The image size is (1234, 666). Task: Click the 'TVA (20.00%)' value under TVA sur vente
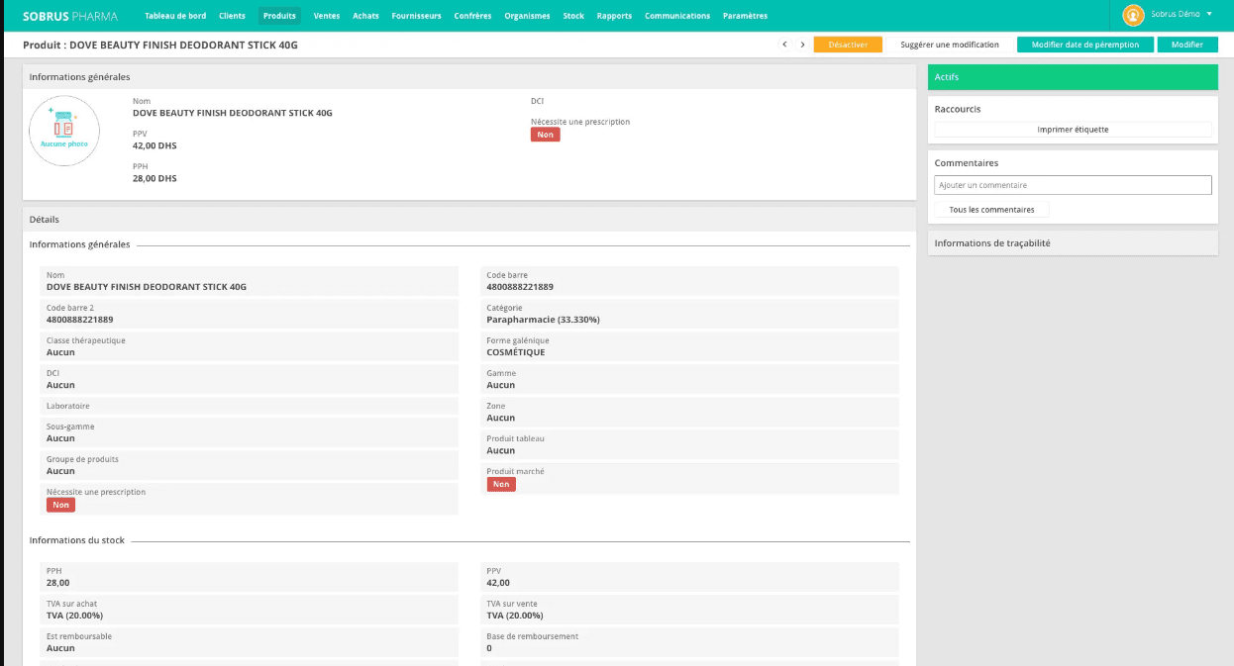(x=515, y=616)
